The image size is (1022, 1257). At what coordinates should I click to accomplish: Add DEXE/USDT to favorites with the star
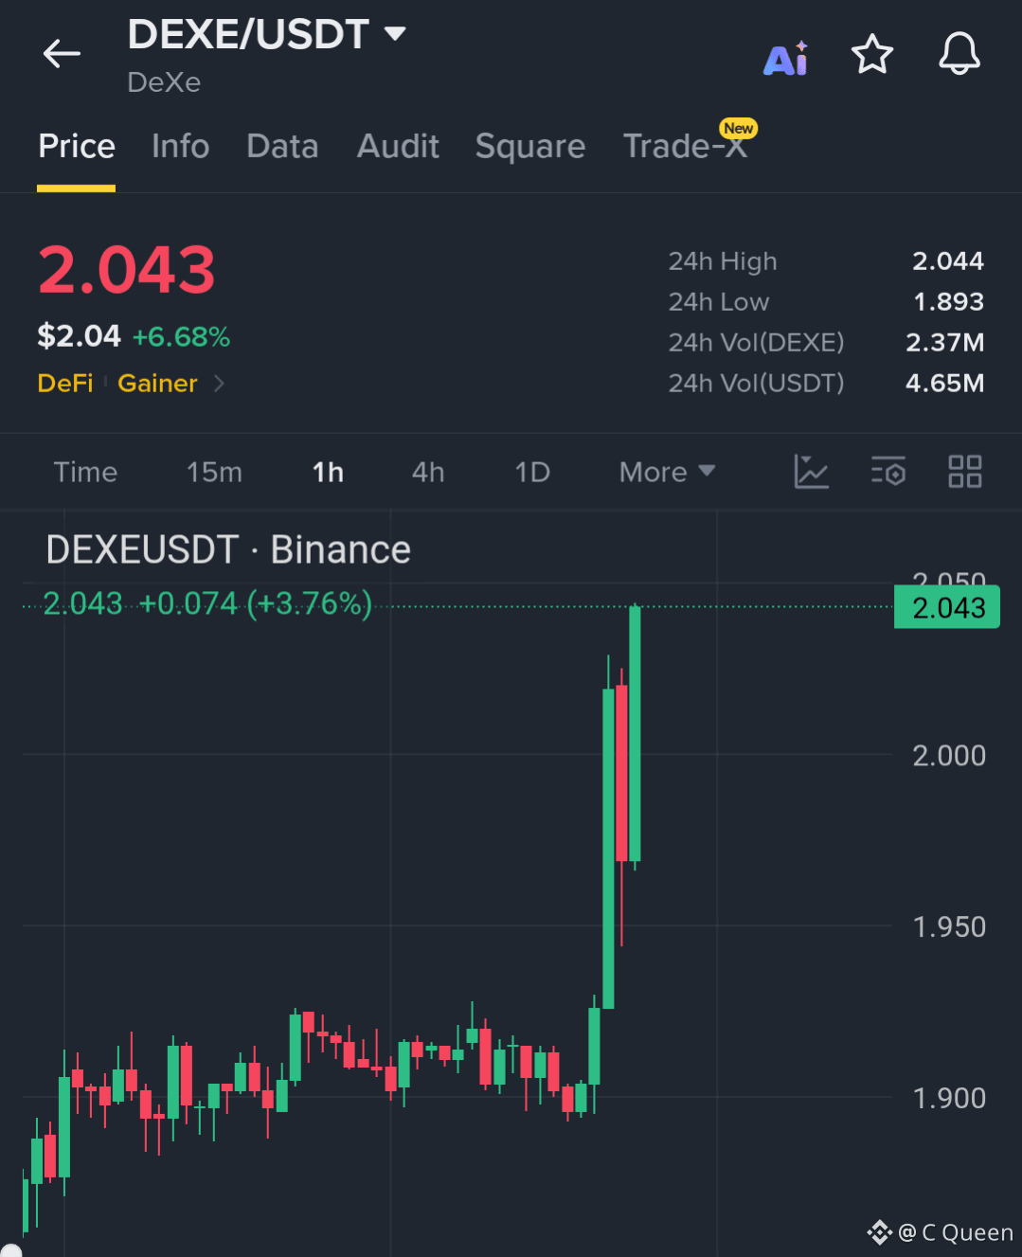click(x=872, y=54)
